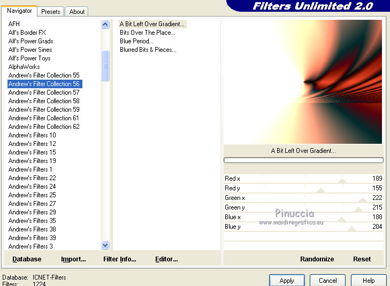390x286 pixels.
Task: Select Andrew's Filters 19
Action: (32, 161)
